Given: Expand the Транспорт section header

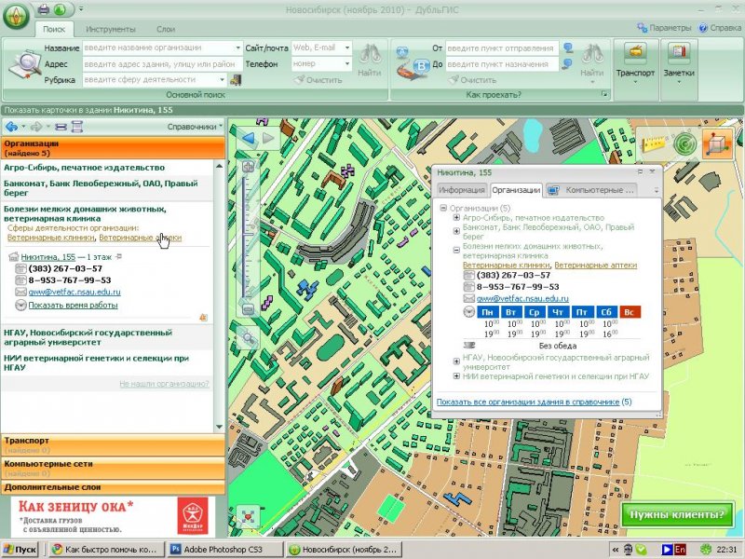Looking at the screenshot, I should coord(113,445).
